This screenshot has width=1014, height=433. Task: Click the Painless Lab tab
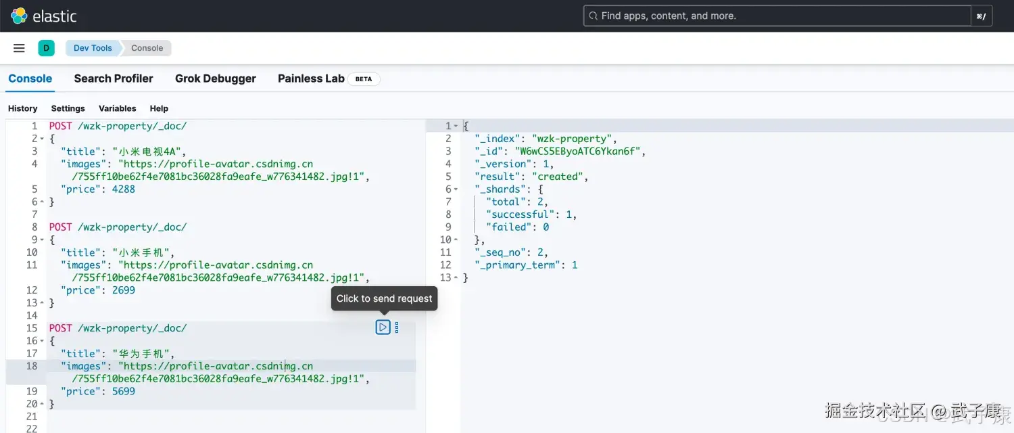310,78
